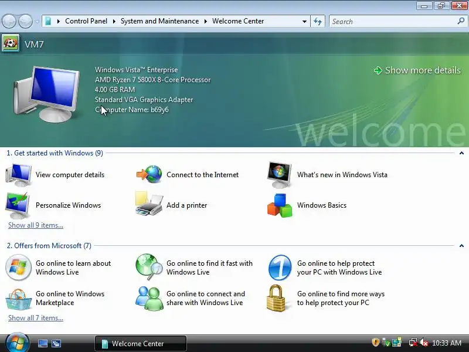Viewport: 469px width, 352px height.
Task: Click Show all 7 items link
Action: 36,318
